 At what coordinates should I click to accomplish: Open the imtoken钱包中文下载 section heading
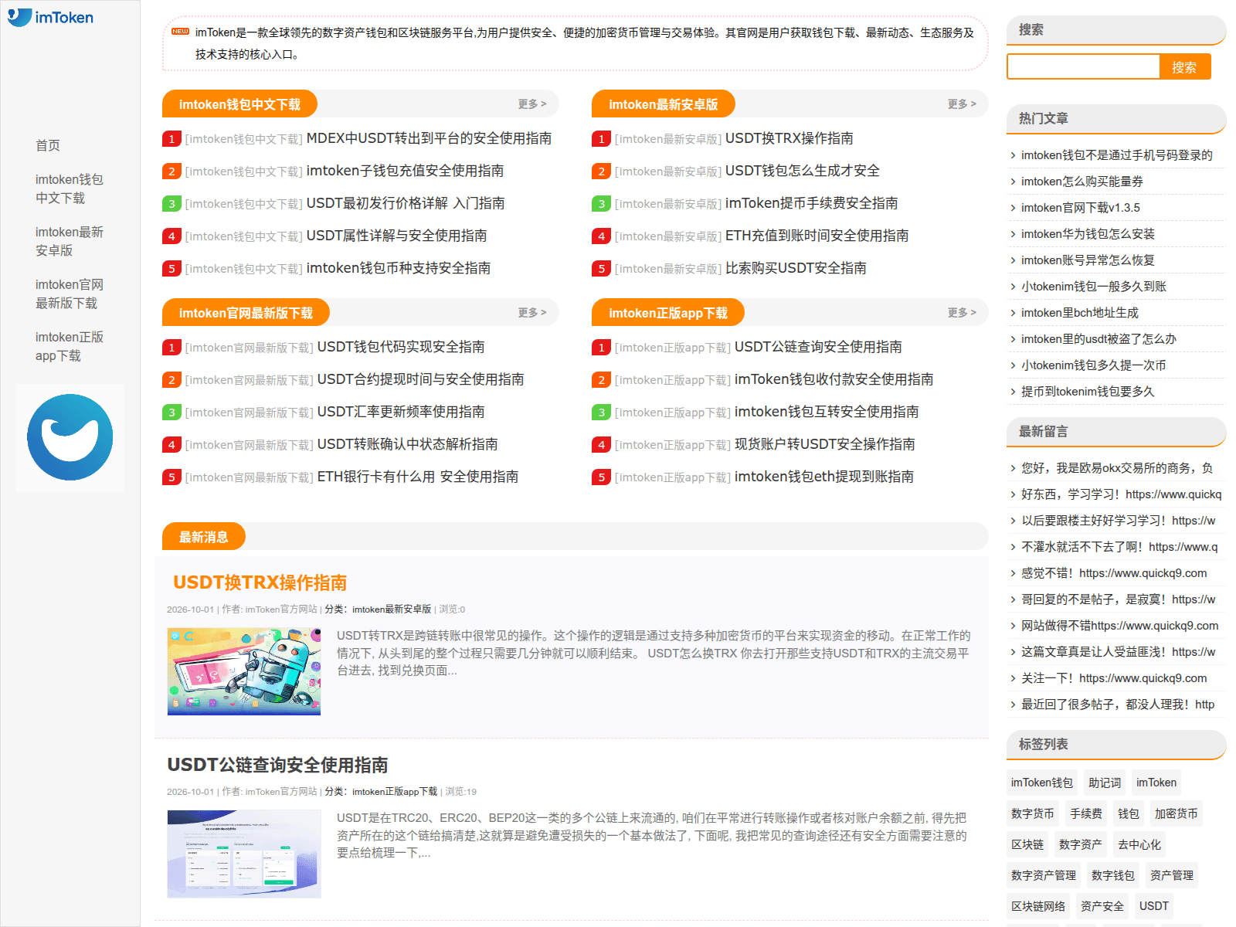tap(239, 104)
